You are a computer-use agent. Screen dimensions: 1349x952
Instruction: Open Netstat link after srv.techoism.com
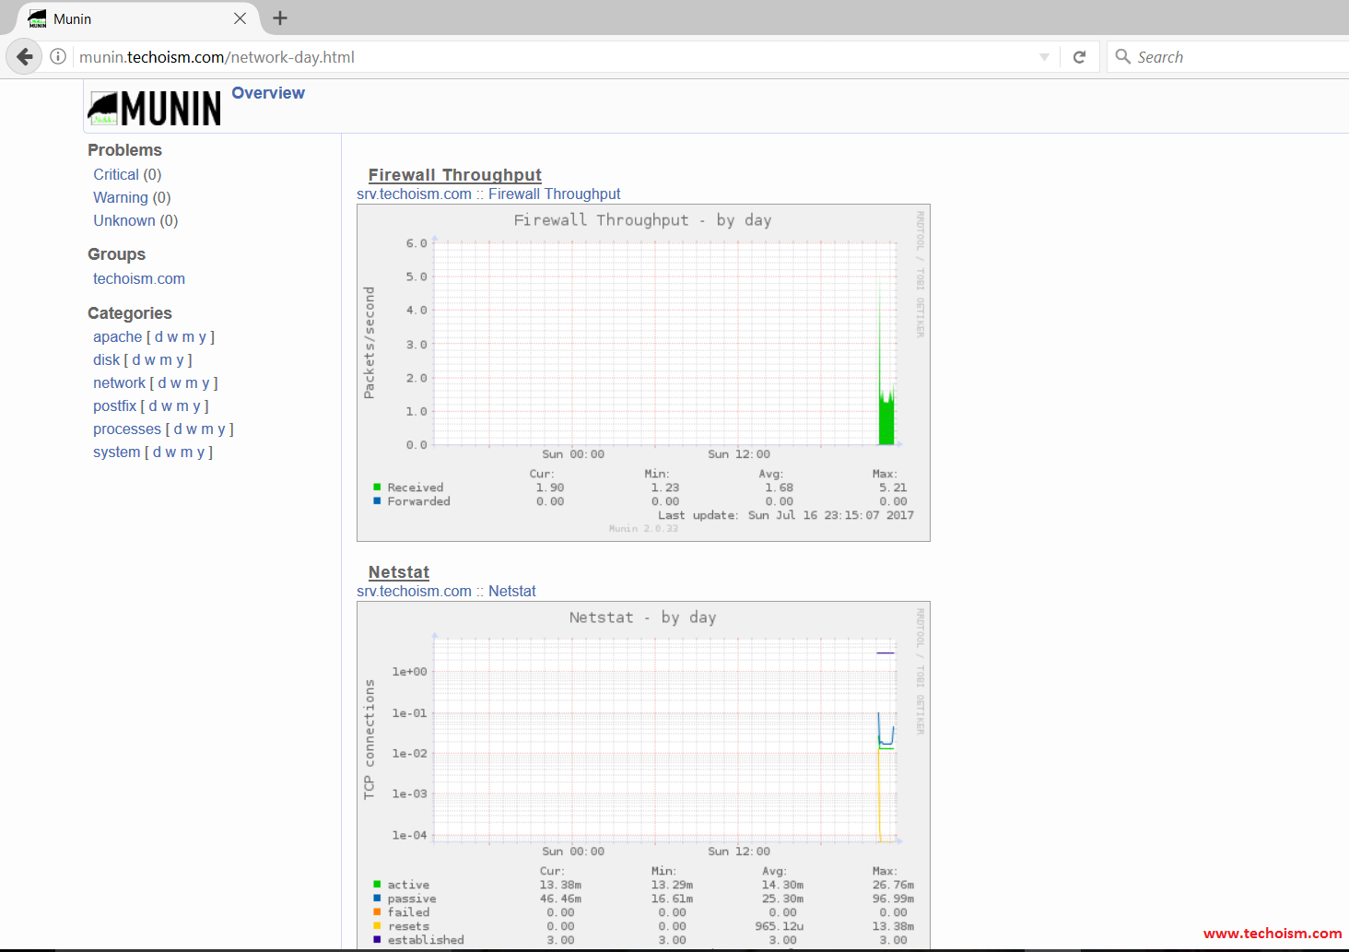click(512, 592)
